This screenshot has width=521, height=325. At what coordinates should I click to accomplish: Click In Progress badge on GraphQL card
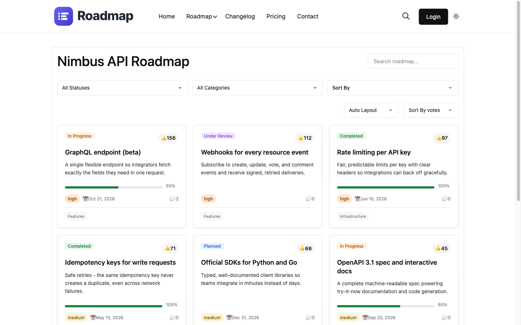(x=80, y=136)
